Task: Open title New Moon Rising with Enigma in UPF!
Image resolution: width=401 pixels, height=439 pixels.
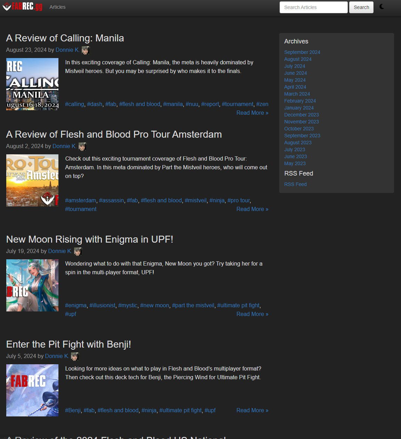Action: [x=90, y=239]
